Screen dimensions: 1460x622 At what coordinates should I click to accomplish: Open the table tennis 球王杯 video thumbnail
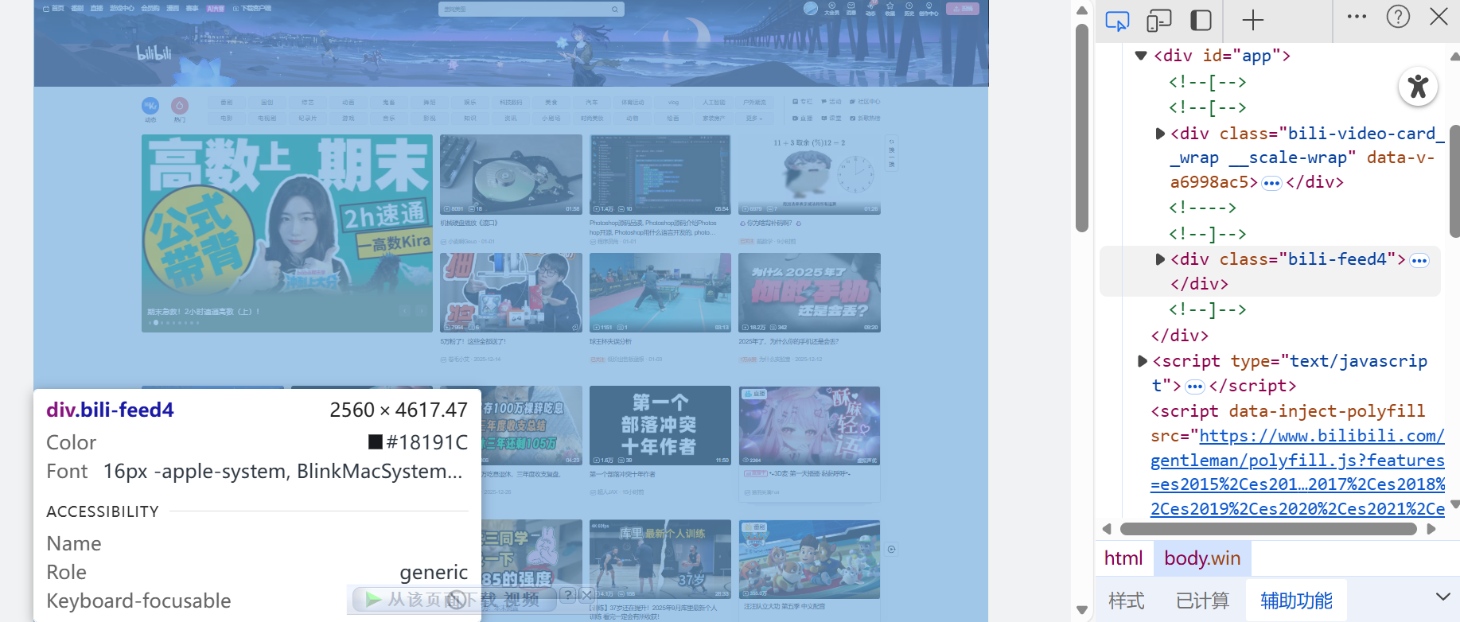pyautogui.click(x=660, y=293)
